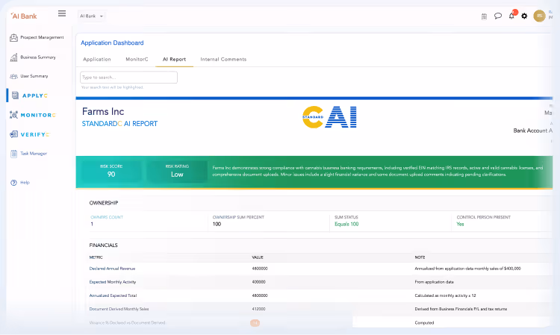Open Business Summary page
The image size is (560, 335).
click(x=38, y=57)
